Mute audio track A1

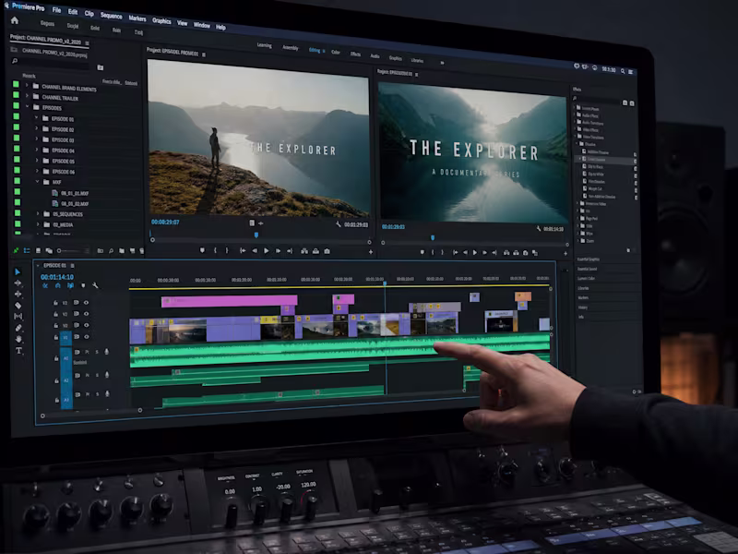[x=88, y=352]
